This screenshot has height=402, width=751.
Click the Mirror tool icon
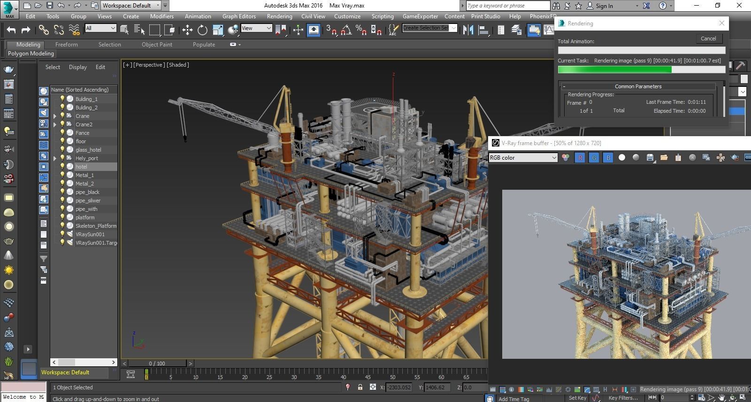[468, 30]
